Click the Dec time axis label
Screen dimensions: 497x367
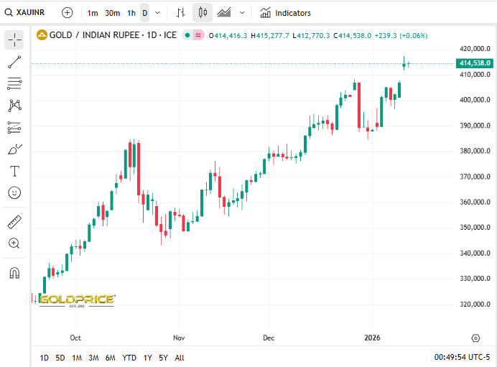click(x=269, y=338)
